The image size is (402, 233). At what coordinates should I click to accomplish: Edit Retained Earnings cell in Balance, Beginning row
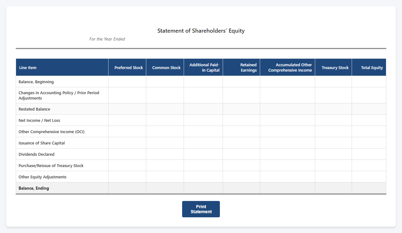click(x=242, y=82)
